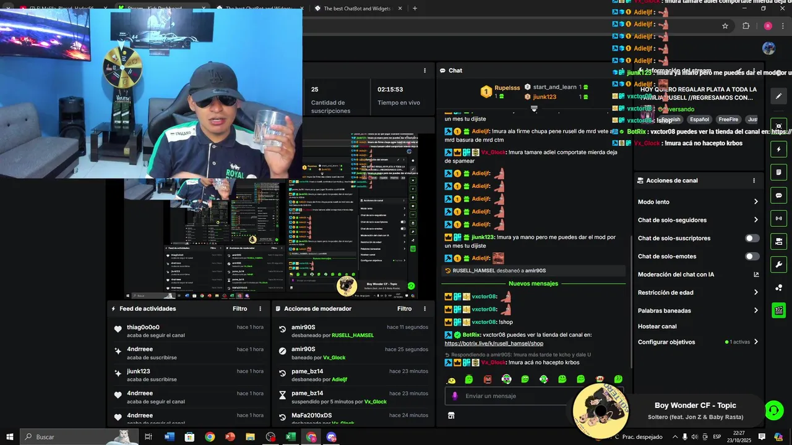Screen dimensions: 792x445
Task: Click thiag0o0o0 in the activity feed
Action: tap(143, 328)
